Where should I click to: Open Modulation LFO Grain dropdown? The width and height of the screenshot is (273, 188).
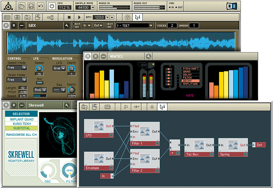pyautogui.click(x=59, y=68)
